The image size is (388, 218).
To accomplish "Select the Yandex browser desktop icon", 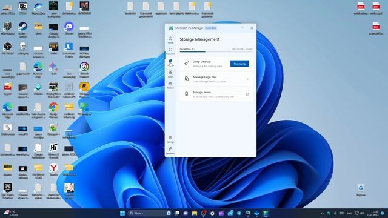I will (x=54, y=170).
